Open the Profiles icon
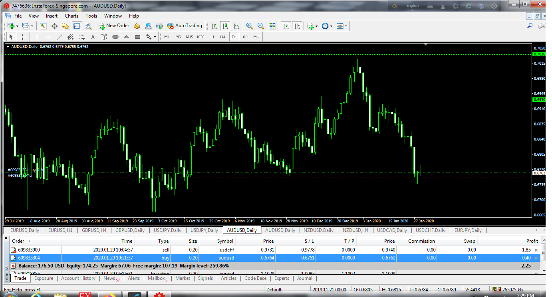The width and height of the screenshot is (552, 297). [x=26, y=26]
